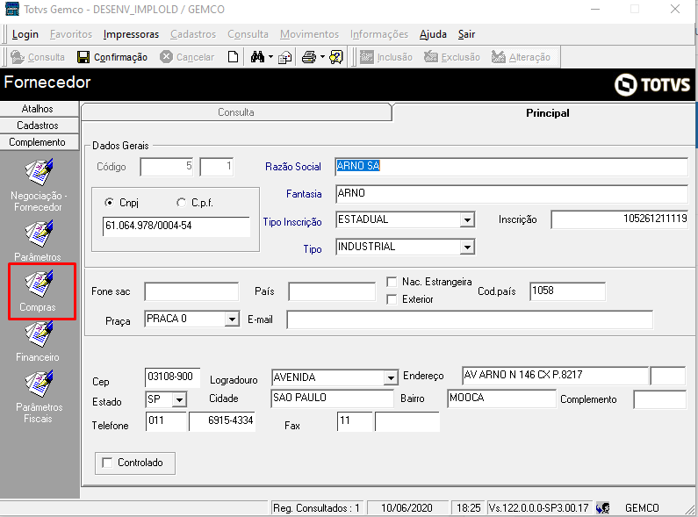698x517 pixels.
Task: Open the Ajuda menu
Action: point(433,34)
